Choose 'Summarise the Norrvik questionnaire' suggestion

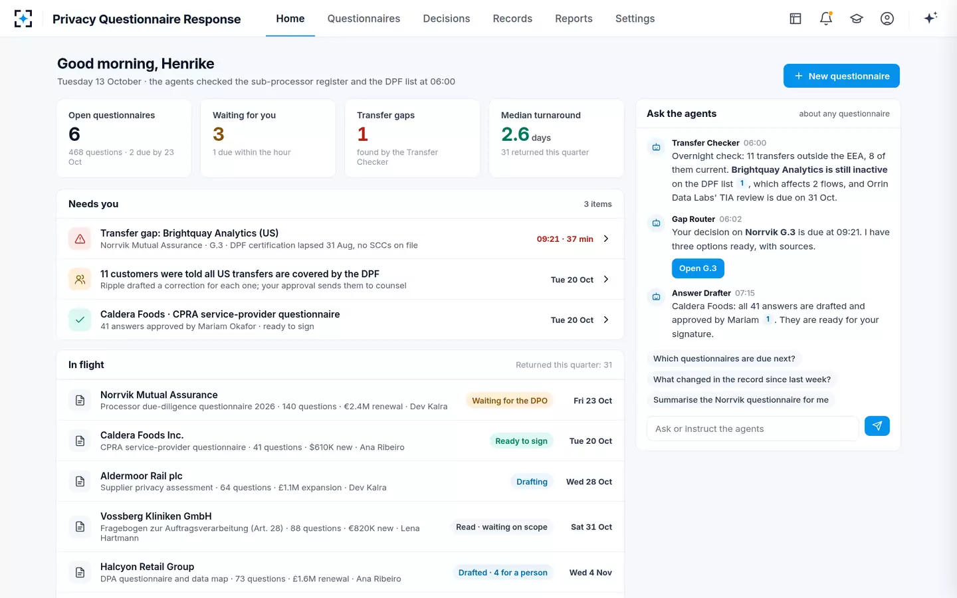tap(741, 400)
